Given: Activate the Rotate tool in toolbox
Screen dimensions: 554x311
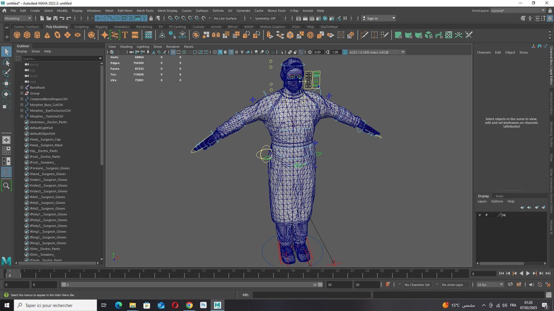Looking at the screenshot, I should tap(6, 94).
